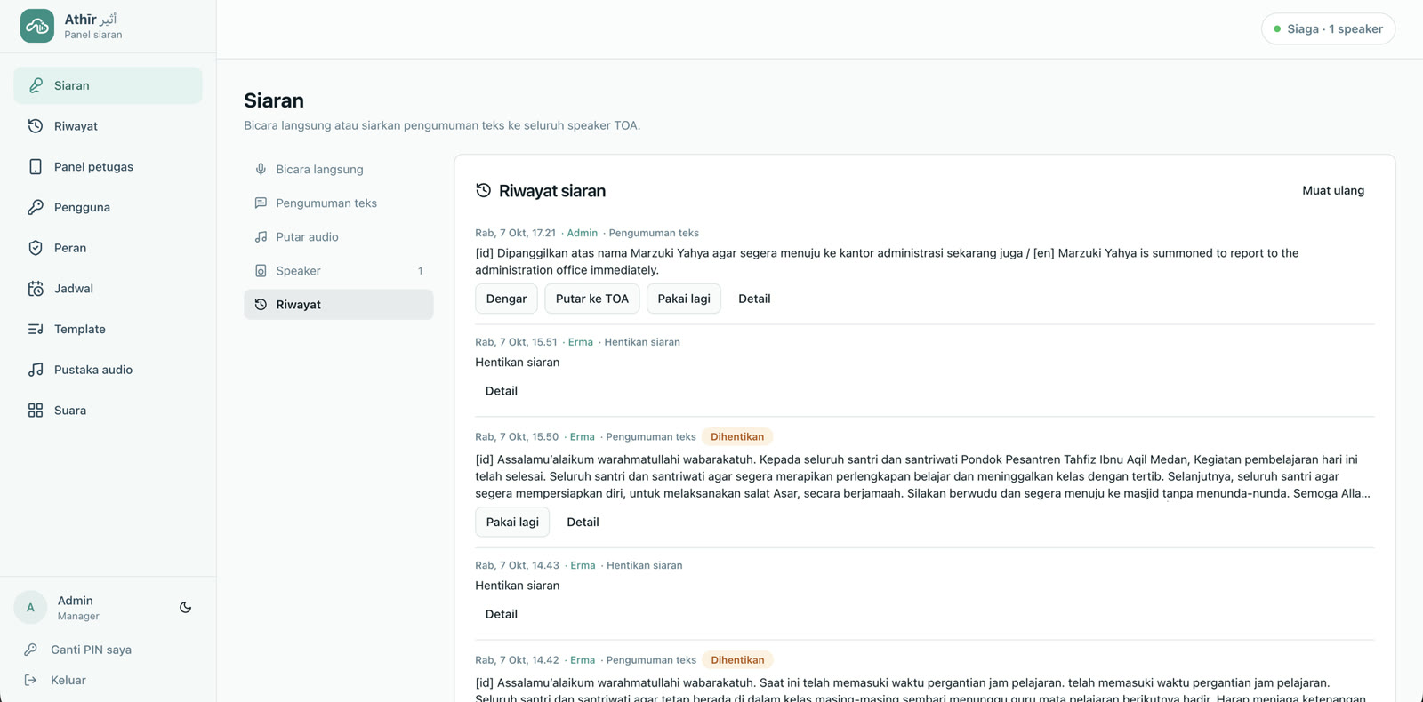Click the Athir cloud logo icon
The width and height of the screenshot is (1423, 702).
coord(37,26)
